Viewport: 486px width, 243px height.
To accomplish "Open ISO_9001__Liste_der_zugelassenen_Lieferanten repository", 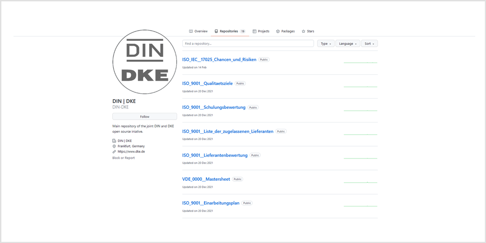I will (x=228, y=131).
